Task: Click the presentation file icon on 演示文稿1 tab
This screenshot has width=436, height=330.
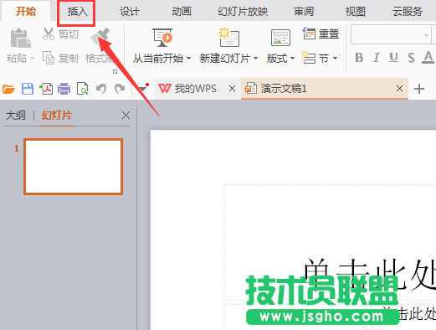Action: (x=251, y=89)
